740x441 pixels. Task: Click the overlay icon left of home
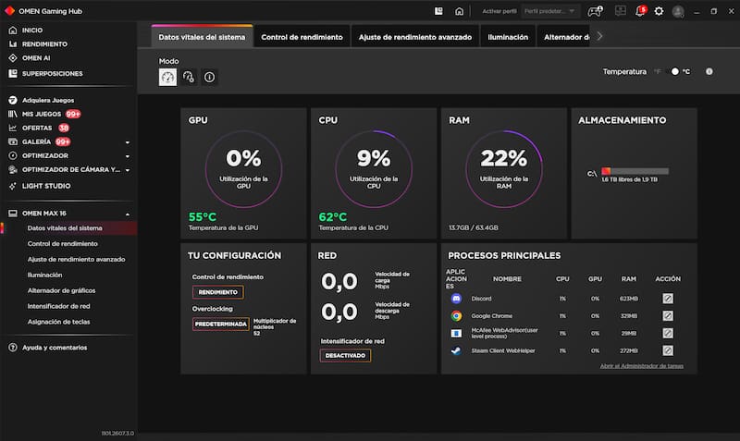pos(438,11)
